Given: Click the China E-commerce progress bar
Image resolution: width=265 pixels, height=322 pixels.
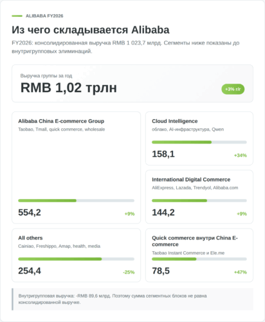Looking at the screenshot, I should (x=76, y=201).
